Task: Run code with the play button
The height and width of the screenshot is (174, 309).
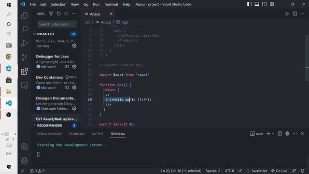Action: coord(287,14)
